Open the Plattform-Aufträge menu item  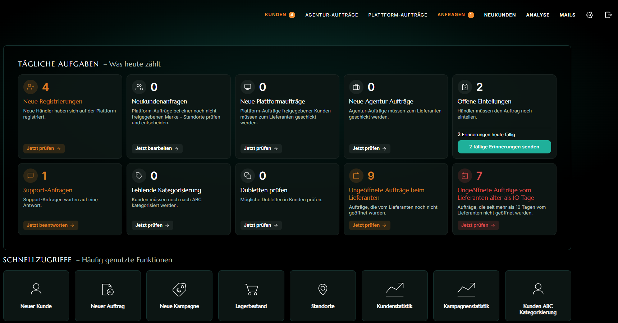tap(398, 15)
